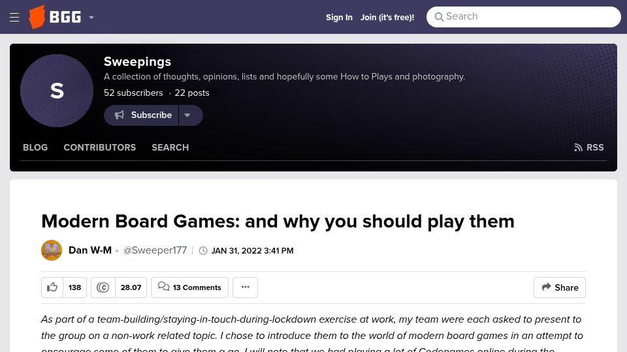Tip GeekGold with the coin icon
The width and height of the screenshot is (627, 352).
103,287
